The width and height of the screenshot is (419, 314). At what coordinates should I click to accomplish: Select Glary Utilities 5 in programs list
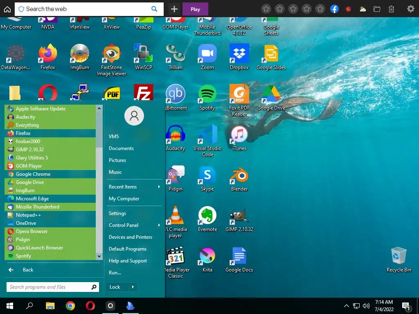(50, 158)
